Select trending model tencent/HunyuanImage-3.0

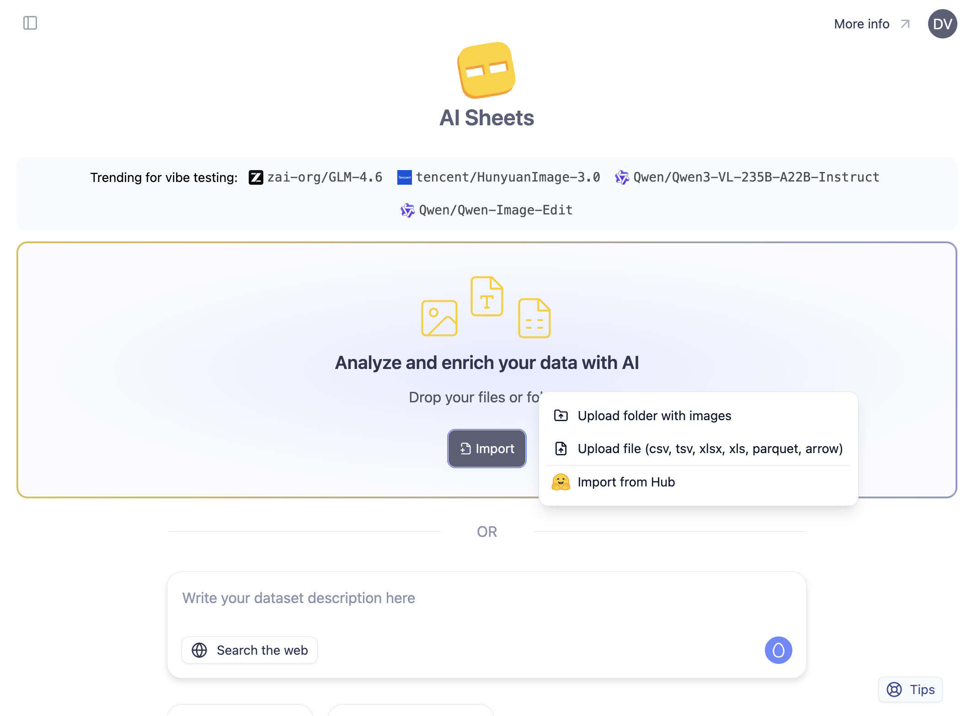507,177
